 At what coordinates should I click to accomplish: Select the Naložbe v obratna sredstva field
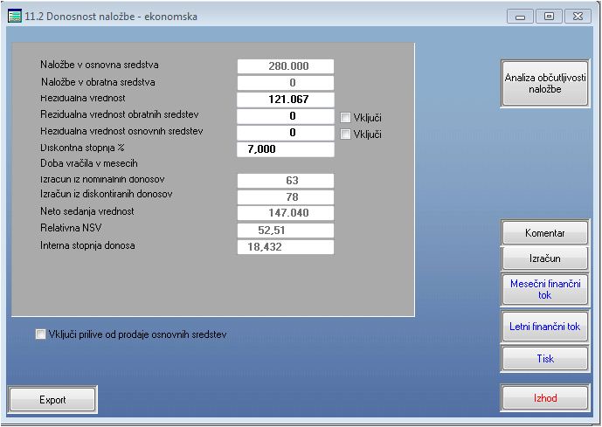pyautogui.click(x=285, y=83)
